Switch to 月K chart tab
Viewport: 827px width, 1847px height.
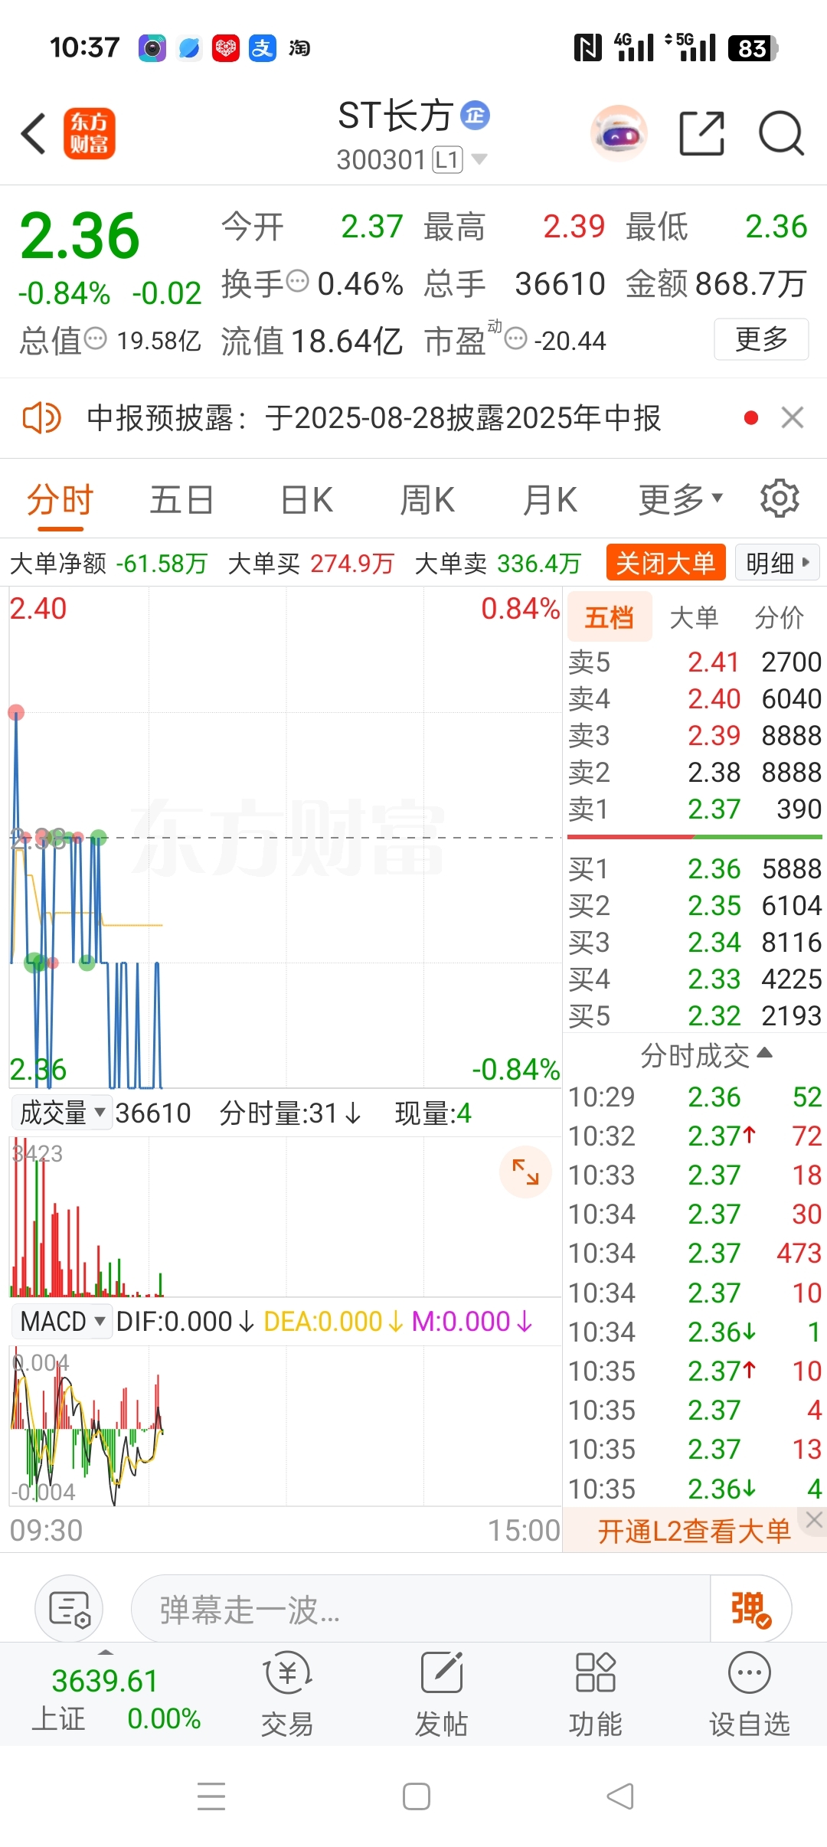coord(550,500)
